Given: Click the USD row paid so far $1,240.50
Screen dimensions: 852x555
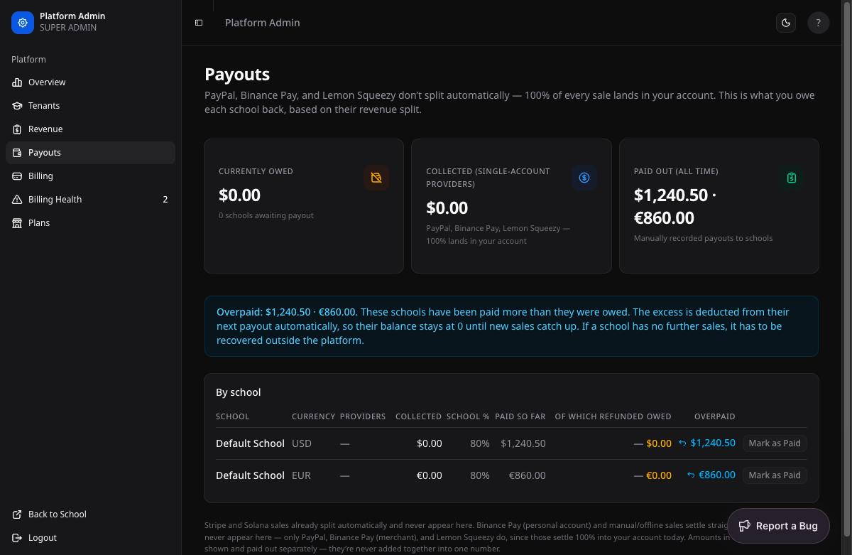Looking at the screenshot, I should pyautogui.click(x=523, y=443).
